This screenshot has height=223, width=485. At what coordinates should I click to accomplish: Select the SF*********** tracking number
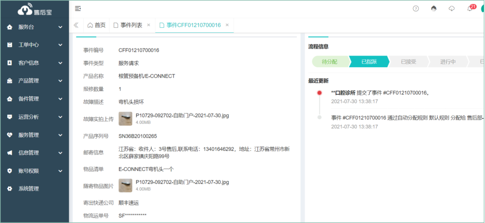point(132,215)
